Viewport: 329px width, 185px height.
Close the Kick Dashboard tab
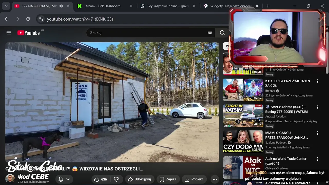tap(131, 6)
